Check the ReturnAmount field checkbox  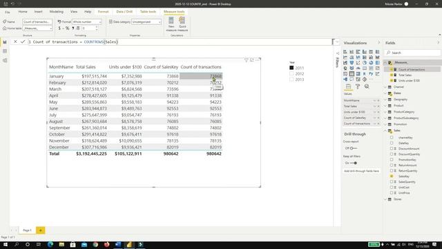click(392, 165)
